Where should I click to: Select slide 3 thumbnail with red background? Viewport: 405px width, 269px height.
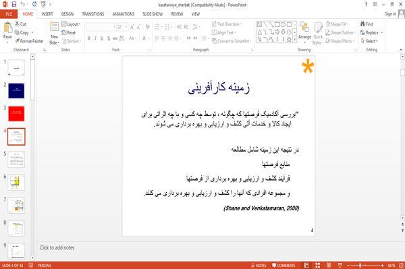(16, 113)
